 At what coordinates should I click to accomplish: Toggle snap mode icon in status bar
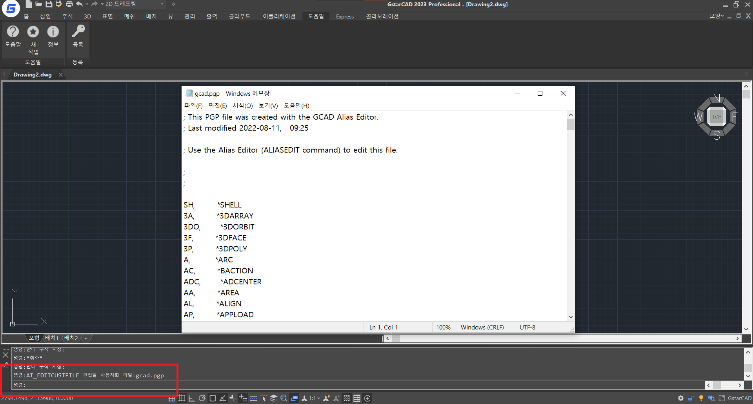coord(172,399)
